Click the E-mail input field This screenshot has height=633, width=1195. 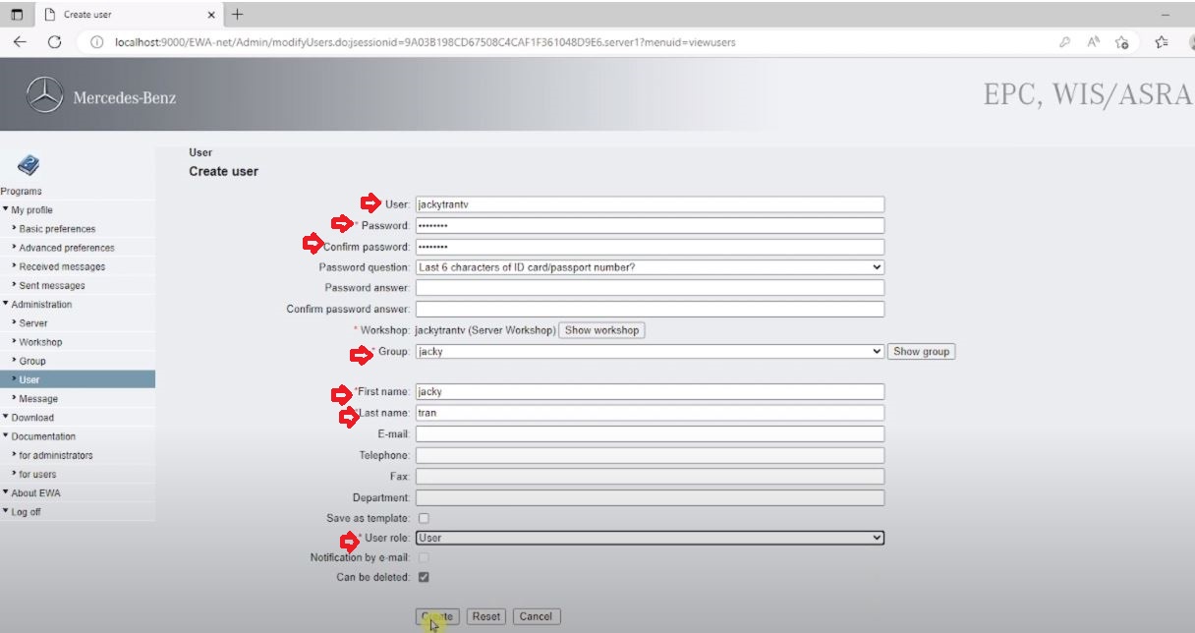pyautogui.click(x=650, y=434)
